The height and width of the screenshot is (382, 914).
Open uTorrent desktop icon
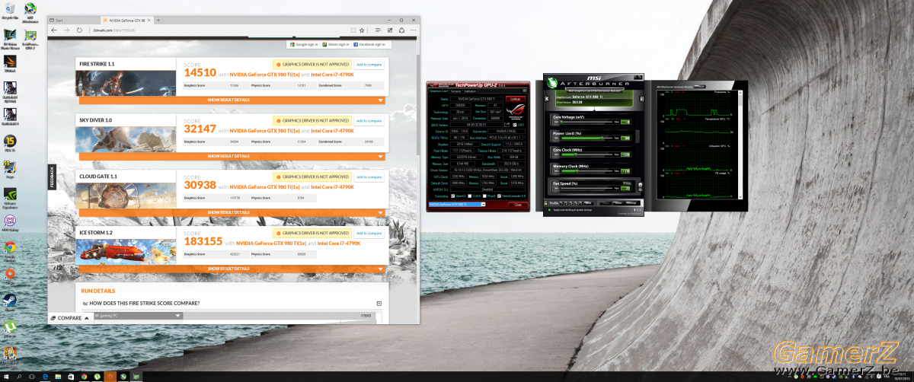10,326
